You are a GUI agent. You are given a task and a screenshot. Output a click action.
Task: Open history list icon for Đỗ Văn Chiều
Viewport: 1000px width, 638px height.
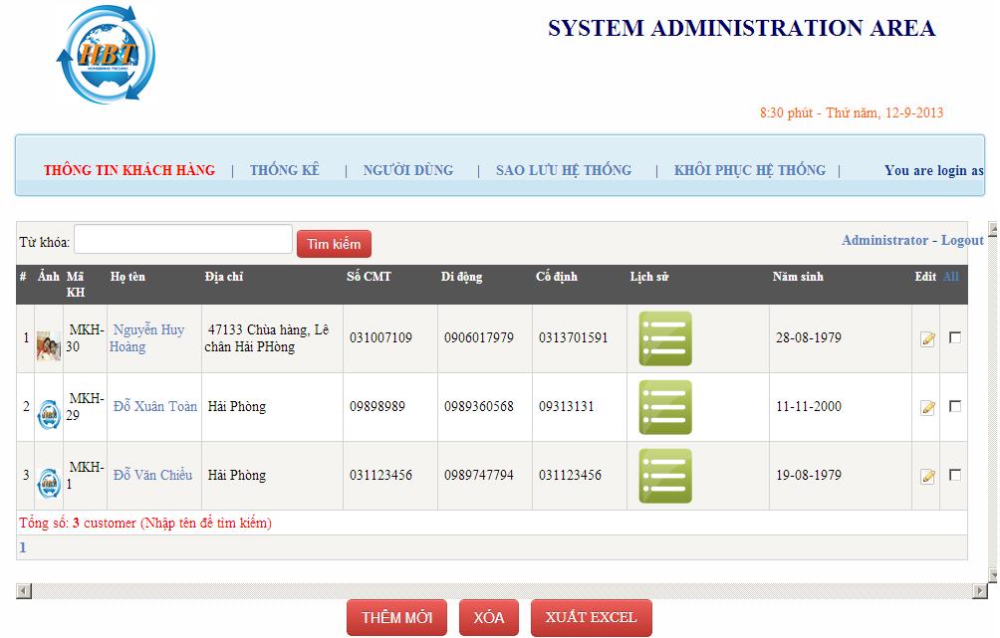[x=664, y=476]
